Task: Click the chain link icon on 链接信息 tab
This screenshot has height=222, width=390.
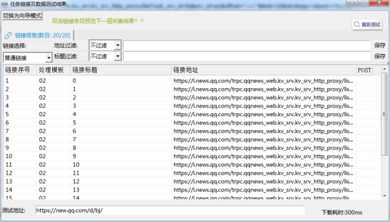Action: point(8,35)
